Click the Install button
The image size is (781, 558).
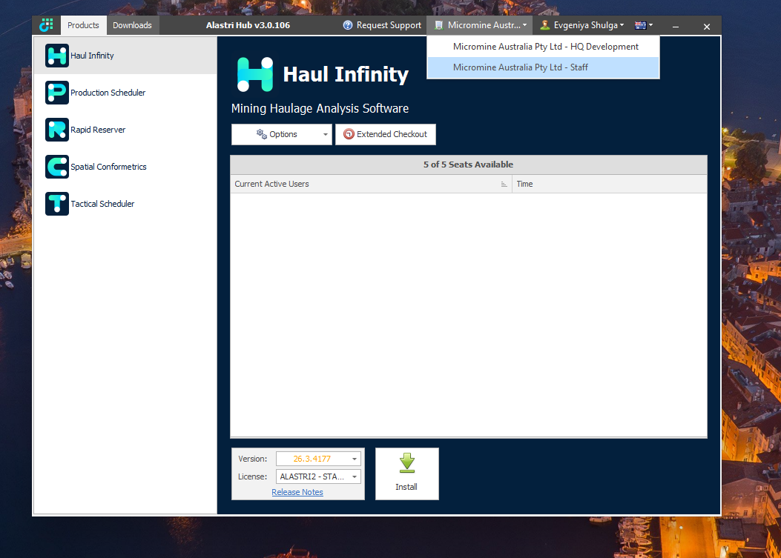click(x=407, y=474)
